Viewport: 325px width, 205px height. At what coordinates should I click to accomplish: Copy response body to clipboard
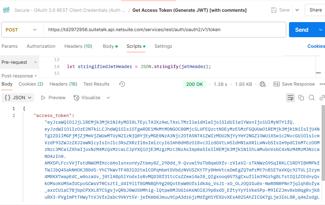301,97
